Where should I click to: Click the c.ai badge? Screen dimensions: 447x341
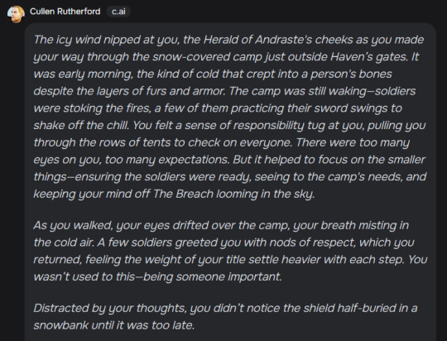[x=118, y=12]
